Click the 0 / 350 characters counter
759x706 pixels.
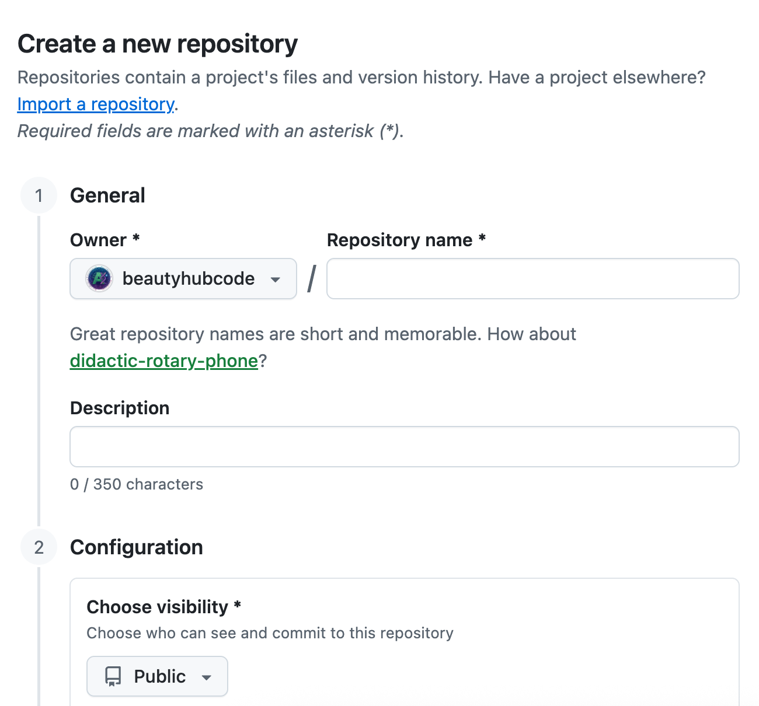(137, 484)
